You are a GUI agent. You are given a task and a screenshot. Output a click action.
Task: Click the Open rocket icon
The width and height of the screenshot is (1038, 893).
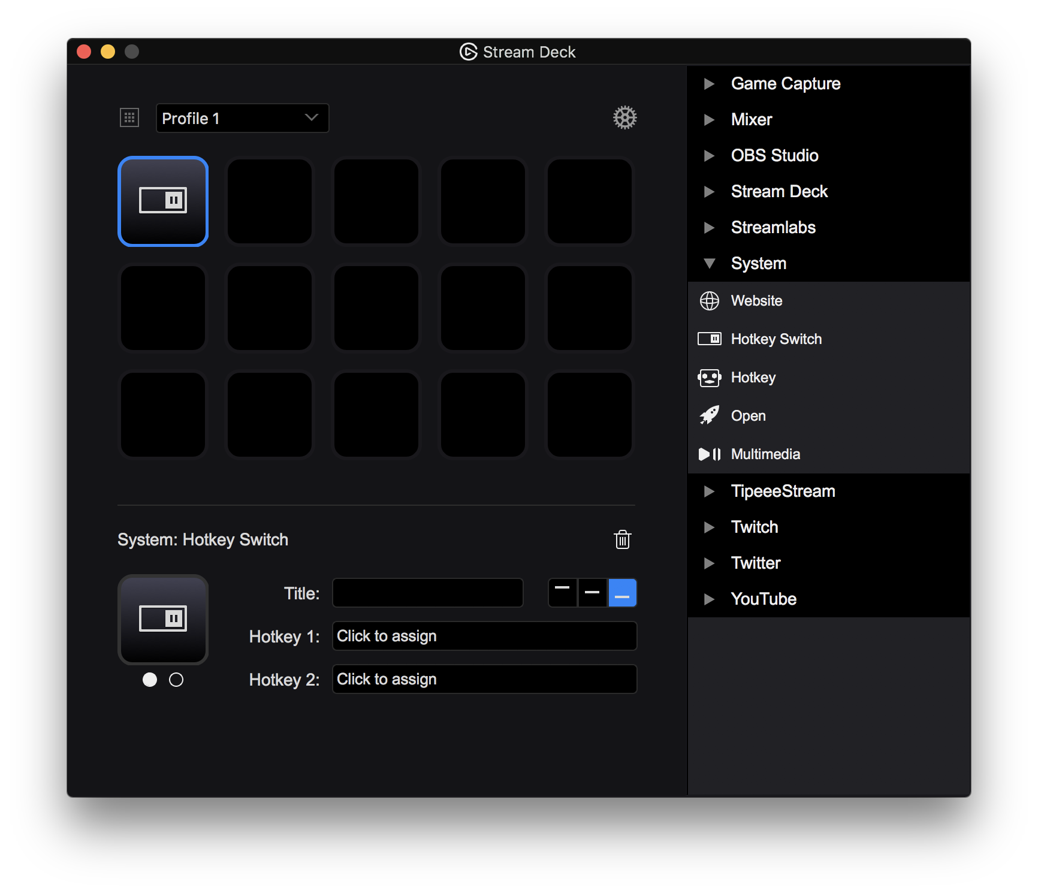click(709, 415)
